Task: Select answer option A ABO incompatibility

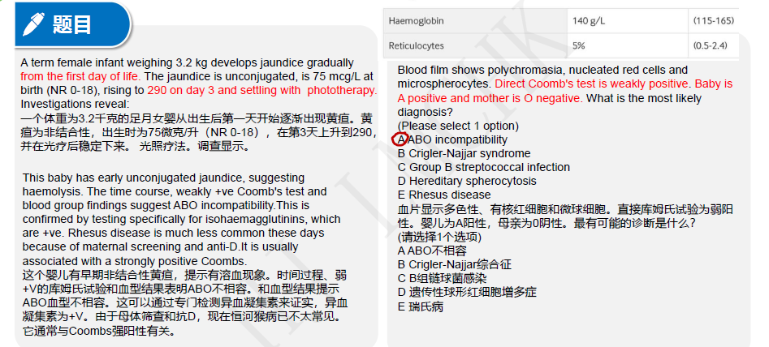Action: 452,140
